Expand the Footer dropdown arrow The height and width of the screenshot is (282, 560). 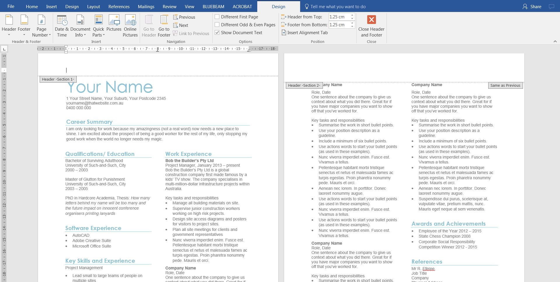tap(24, 35)
